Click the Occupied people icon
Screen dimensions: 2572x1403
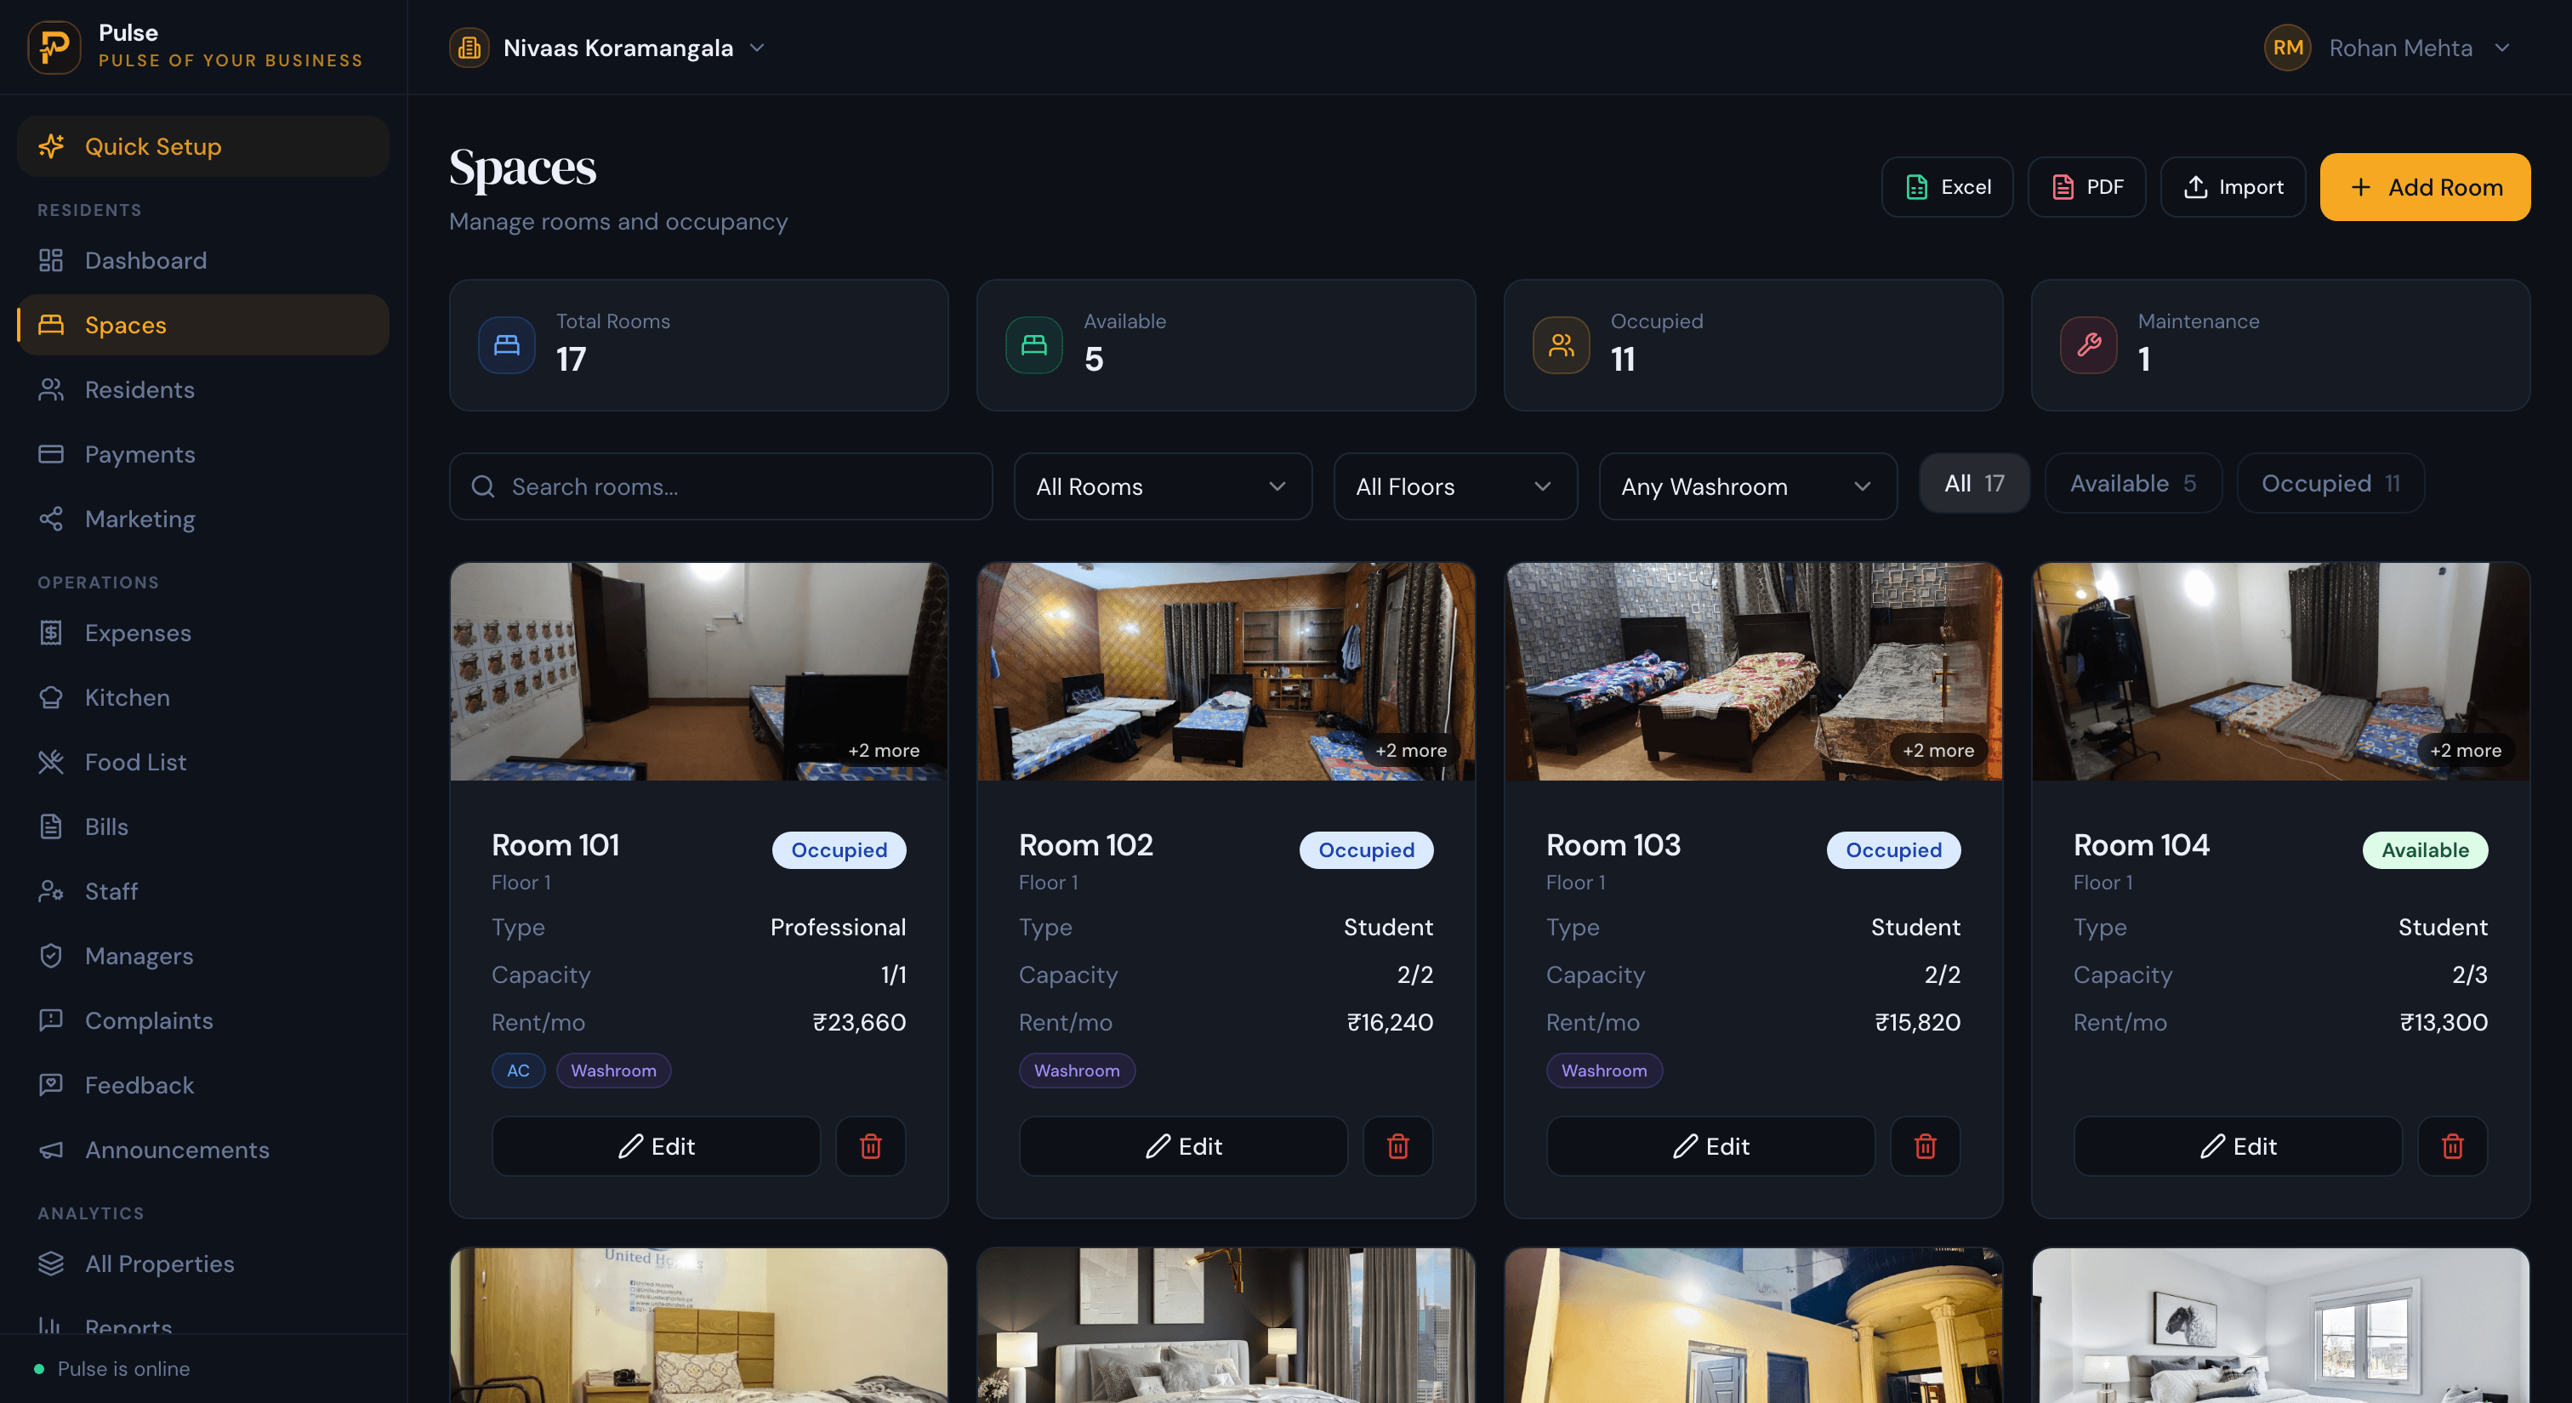[1562, 345]
